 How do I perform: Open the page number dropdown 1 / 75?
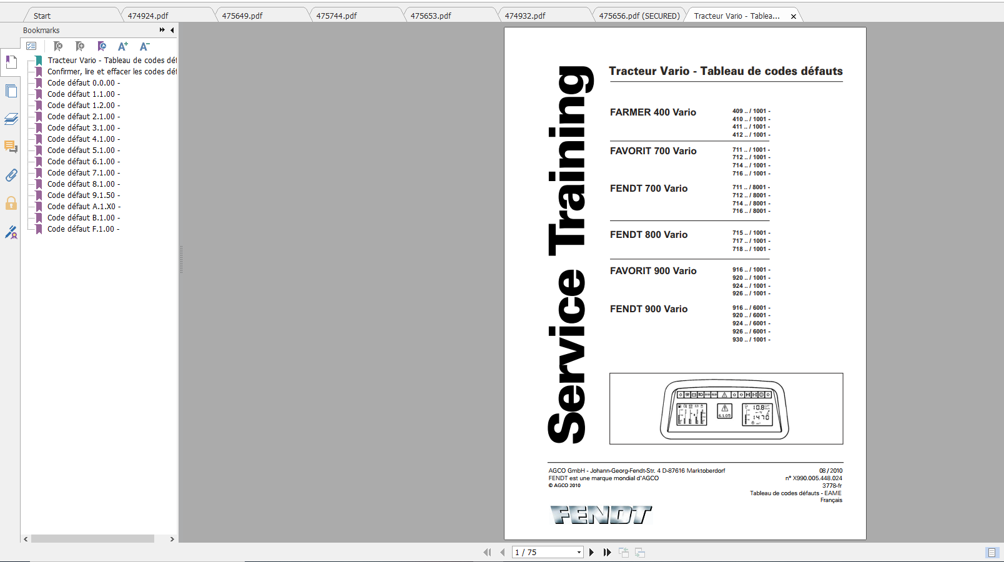[579, 552]
